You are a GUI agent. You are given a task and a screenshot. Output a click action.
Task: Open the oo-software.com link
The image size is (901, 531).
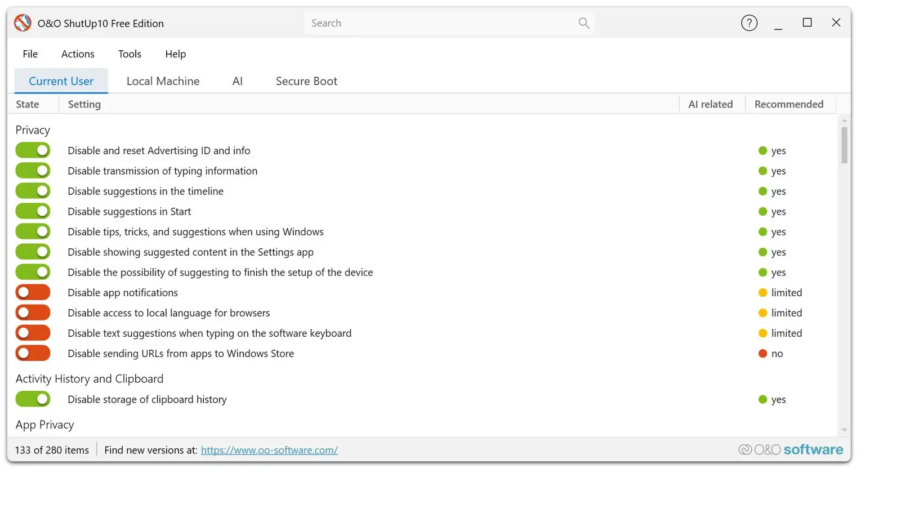coord(269,450)
